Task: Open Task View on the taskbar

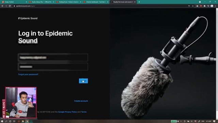Action: pyautogui.click(x=14, y=121)
